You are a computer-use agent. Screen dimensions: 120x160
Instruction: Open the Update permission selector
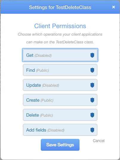click(60, 85)
